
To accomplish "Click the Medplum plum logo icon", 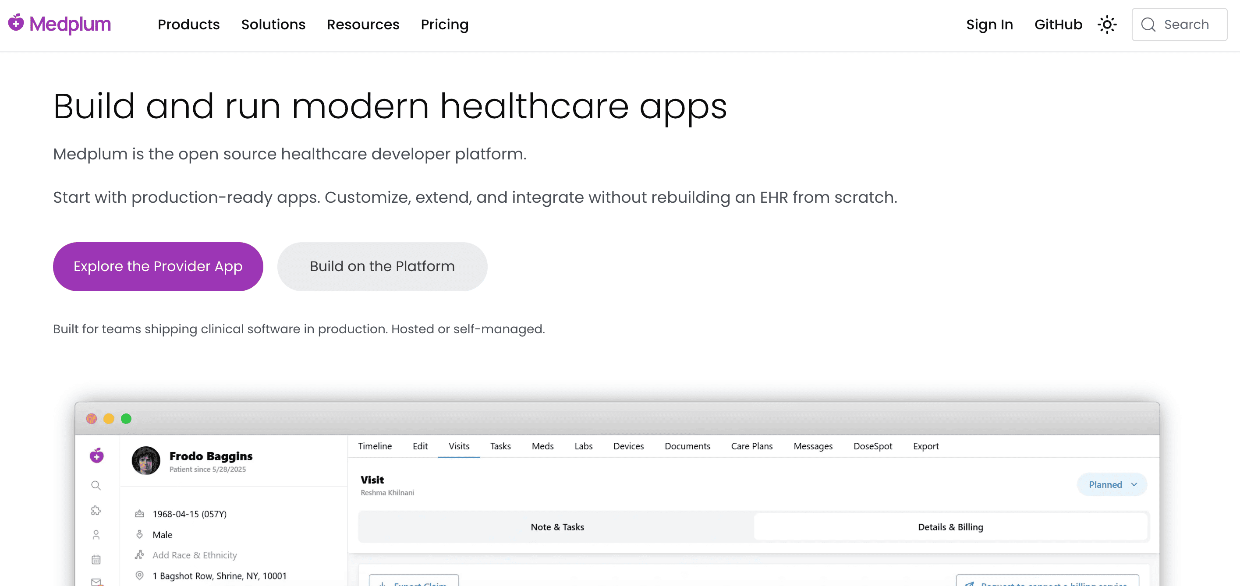I will pyautogui.click(x=16, y=23).
